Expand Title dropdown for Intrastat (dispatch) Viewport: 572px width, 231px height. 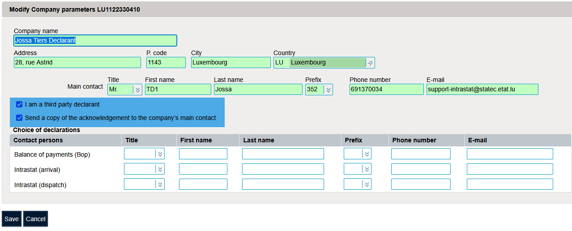point(160,184)
